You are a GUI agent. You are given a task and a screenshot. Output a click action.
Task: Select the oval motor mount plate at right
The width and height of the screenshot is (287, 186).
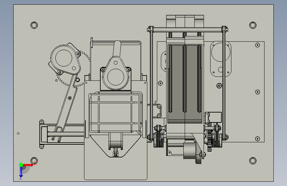(x=221, y=59)
